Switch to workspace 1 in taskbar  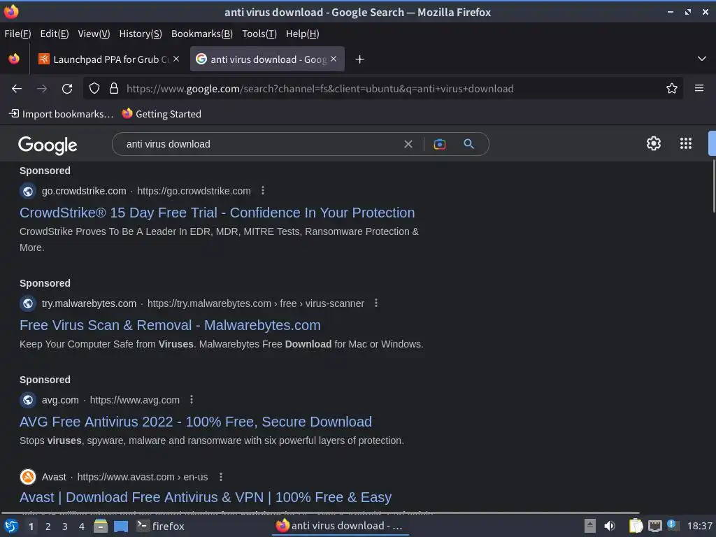tap(31, 527)
